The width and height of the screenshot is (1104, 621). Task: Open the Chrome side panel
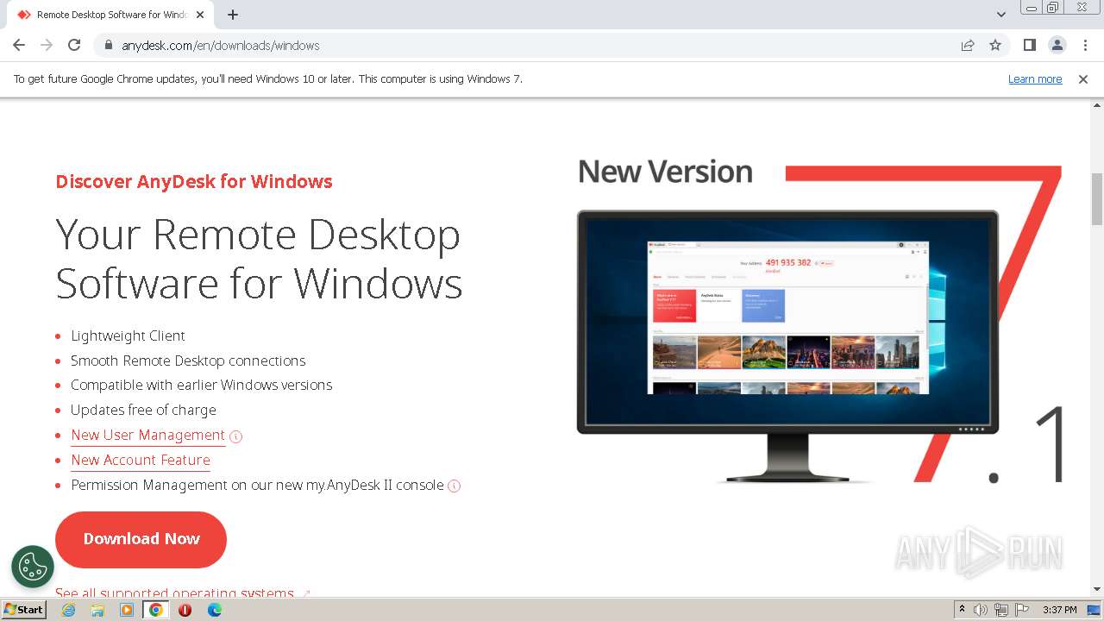[1029, 45]
